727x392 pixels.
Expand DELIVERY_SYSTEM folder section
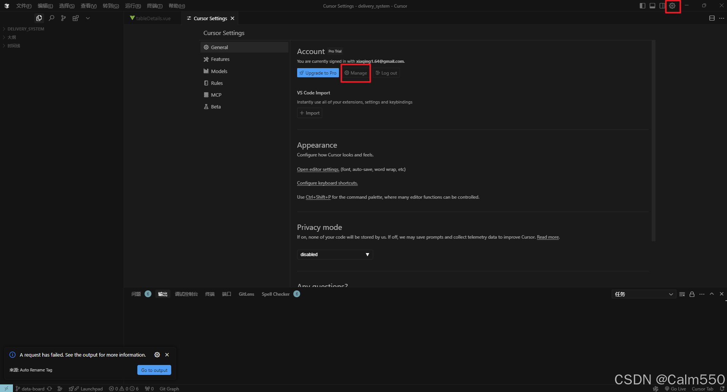(62, 29)
